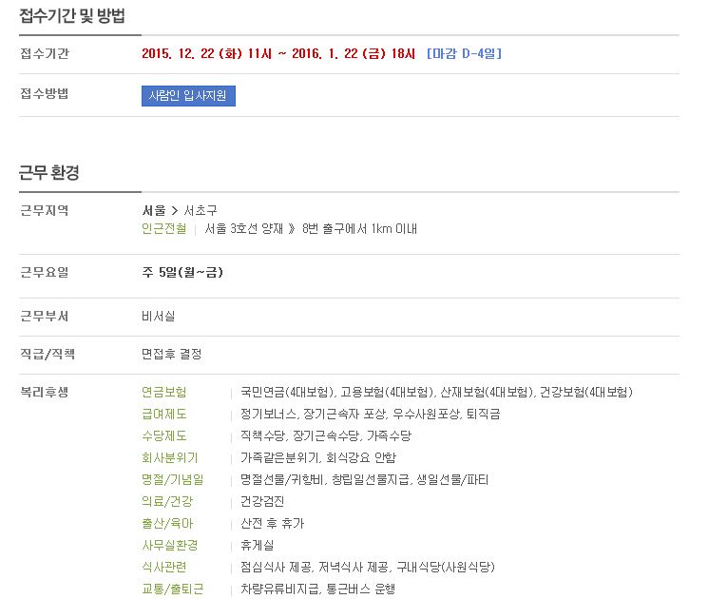Screen dimensions: 708x599
Task: Click the 수당제도 benefits category
Action: point(163,435)
